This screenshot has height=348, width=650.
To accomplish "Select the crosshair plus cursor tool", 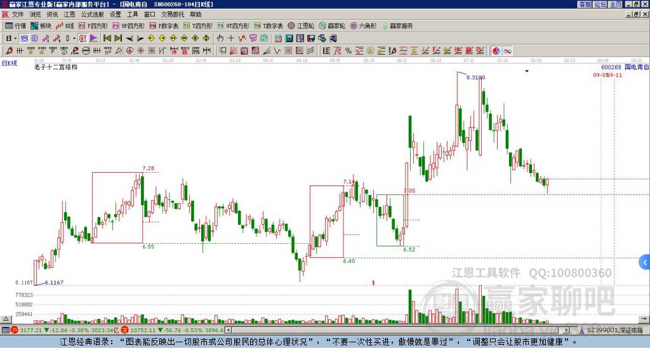I will point(231,38).
